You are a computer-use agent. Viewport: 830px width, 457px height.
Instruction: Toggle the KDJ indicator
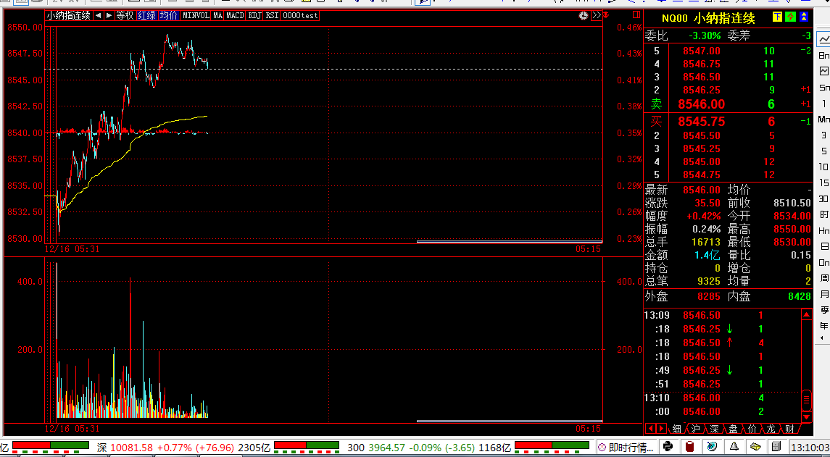point(254,16)
